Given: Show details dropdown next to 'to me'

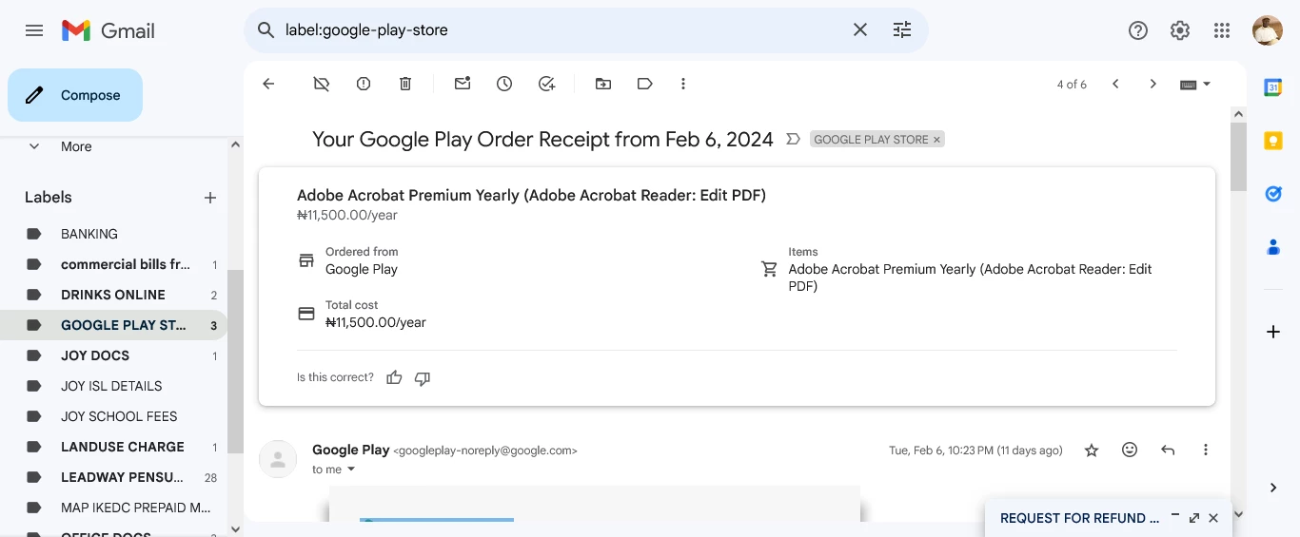Looking at the screenshot, I should click(x=351, y=470).
